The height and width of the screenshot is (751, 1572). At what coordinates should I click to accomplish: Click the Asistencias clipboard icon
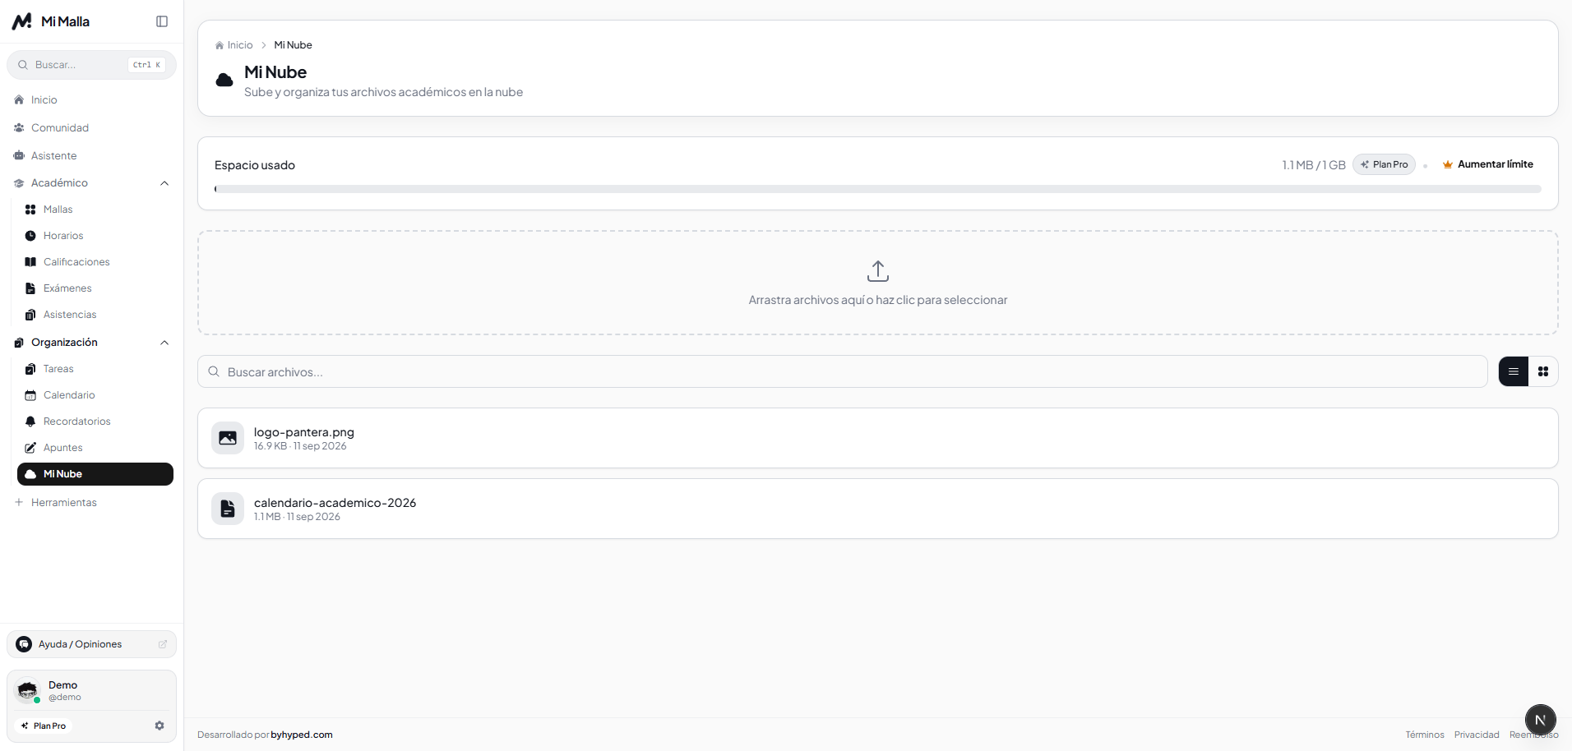30,315
